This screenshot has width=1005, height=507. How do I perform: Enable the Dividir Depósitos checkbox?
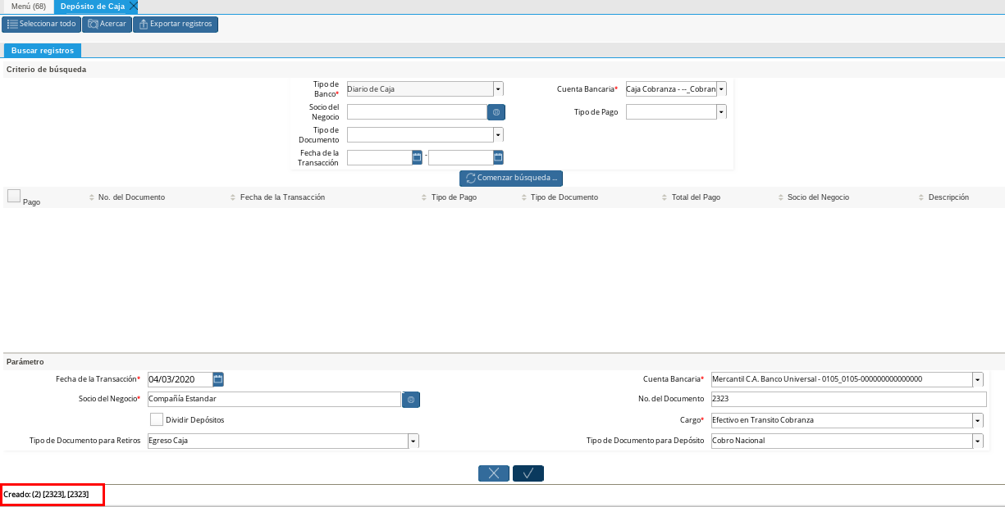click(157, 419)
